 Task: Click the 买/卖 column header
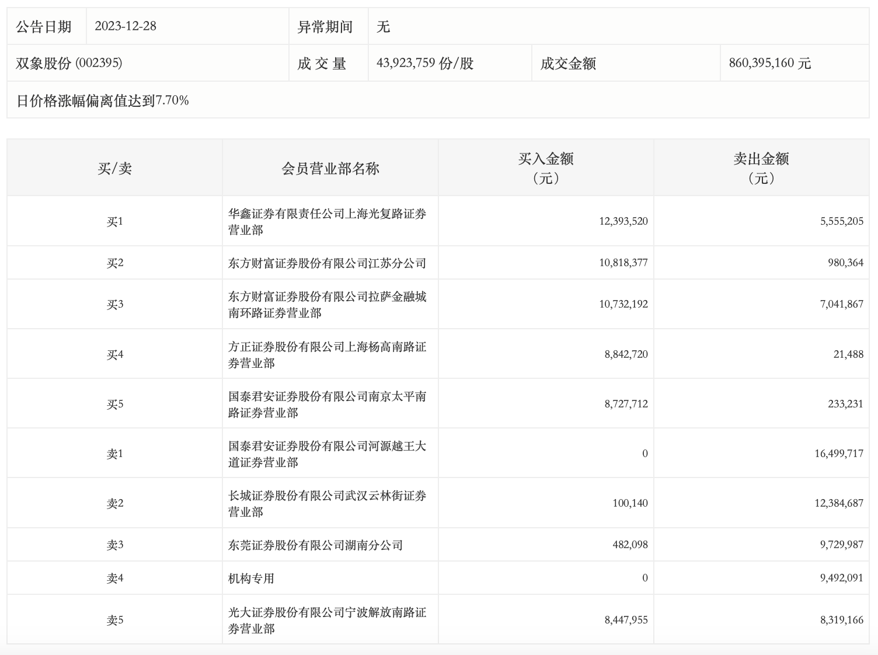114,169
